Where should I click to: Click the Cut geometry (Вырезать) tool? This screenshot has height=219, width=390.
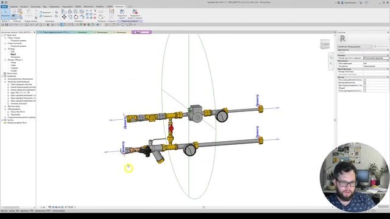click(x=46, y=12)
